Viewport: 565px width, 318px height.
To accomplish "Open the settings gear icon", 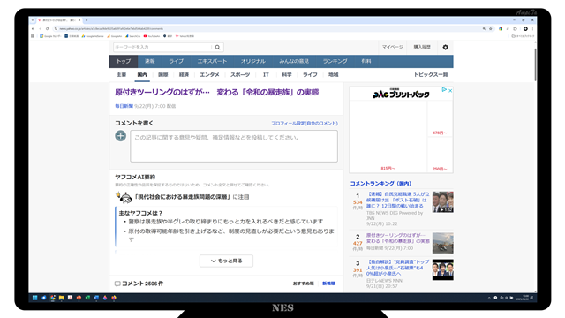I will pos(445,47).
